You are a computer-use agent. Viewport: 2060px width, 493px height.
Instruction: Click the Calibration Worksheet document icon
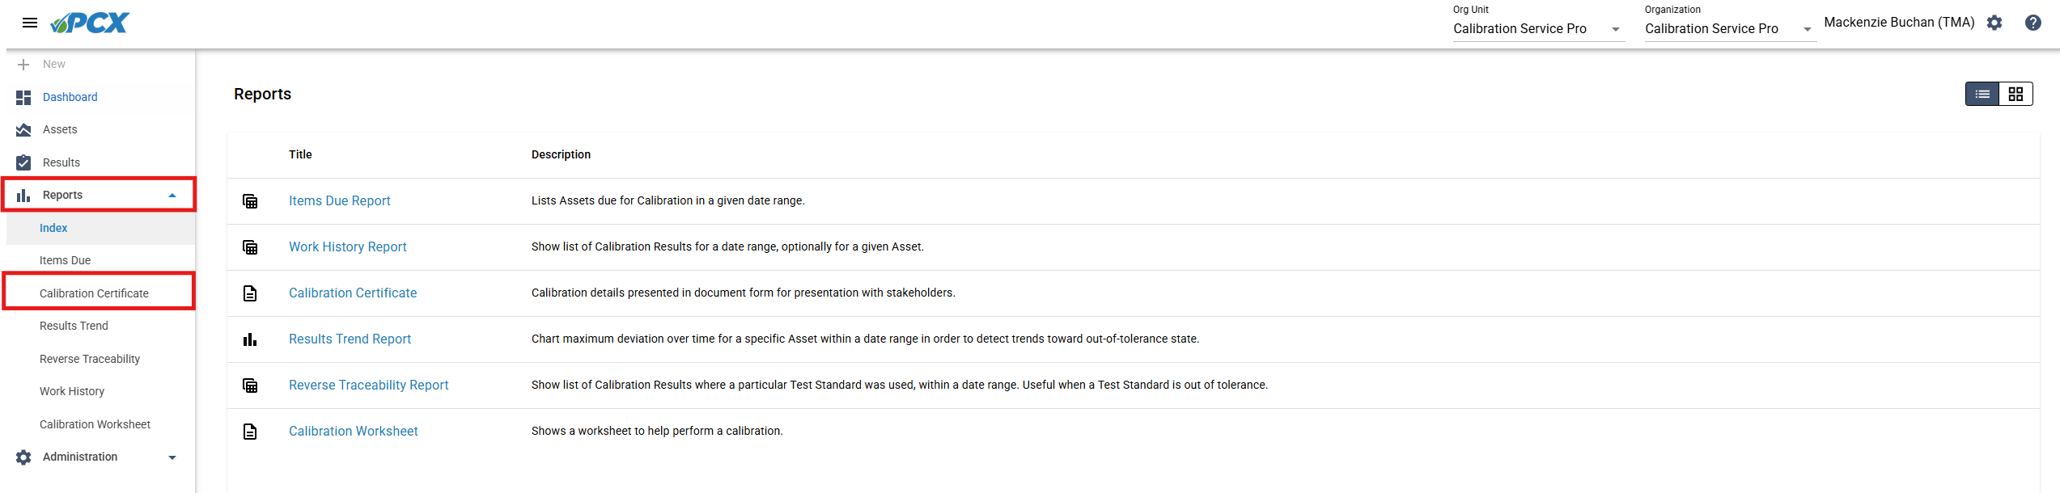250,432
